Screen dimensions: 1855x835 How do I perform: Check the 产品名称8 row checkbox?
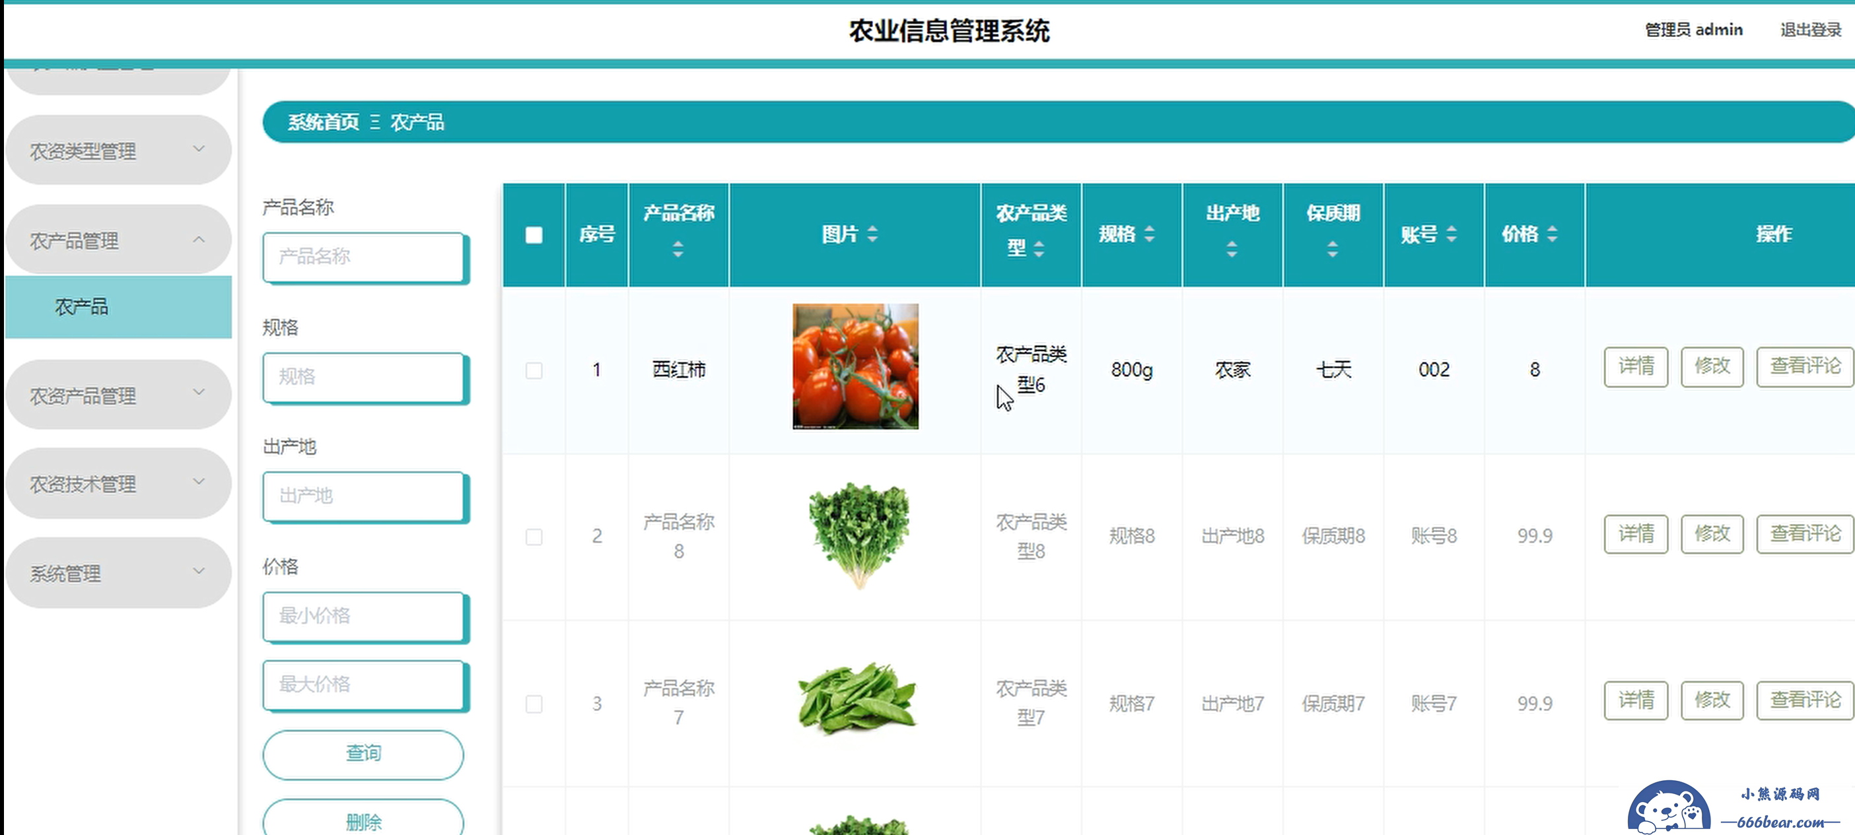[534, 537]
